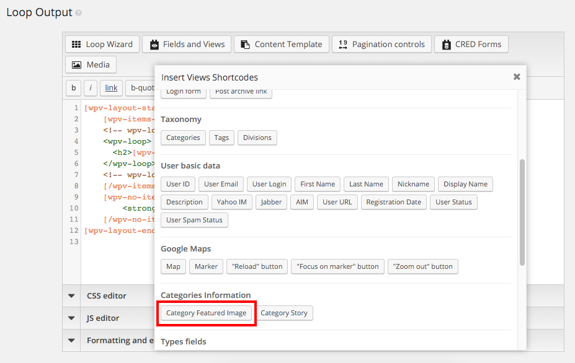Close the Insert Views Shortcodes dialog
Image resolution: width=575 pixels, height=363 pixels.
click(517, 77)
